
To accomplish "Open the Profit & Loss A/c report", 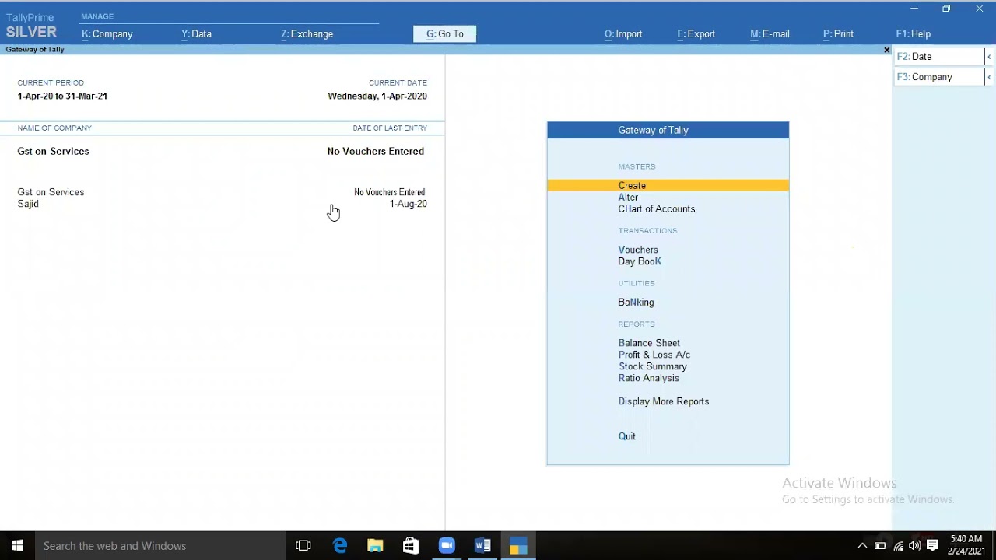I will [654, 355].
